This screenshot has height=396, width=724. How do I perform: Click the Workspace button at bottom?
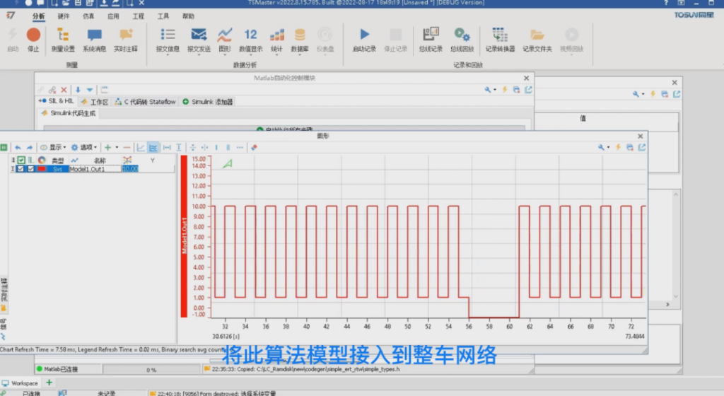(21, 383)
